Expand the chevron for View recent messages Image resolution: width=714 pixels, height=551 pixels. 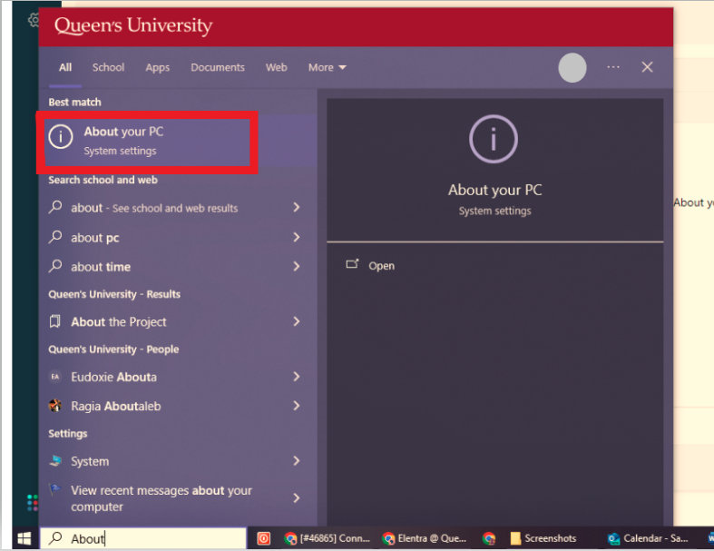click(x=297, y=497)
